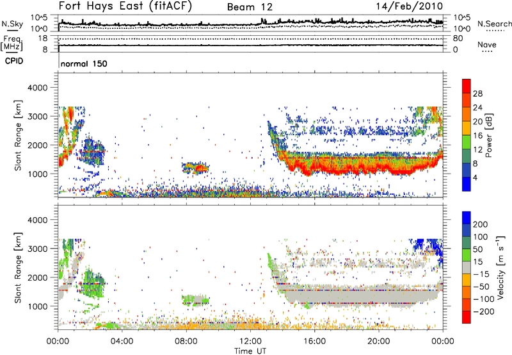Screen dimensions: 512x355
Task: Click the "12:00" time axis label
Action: tap(250, 342)
